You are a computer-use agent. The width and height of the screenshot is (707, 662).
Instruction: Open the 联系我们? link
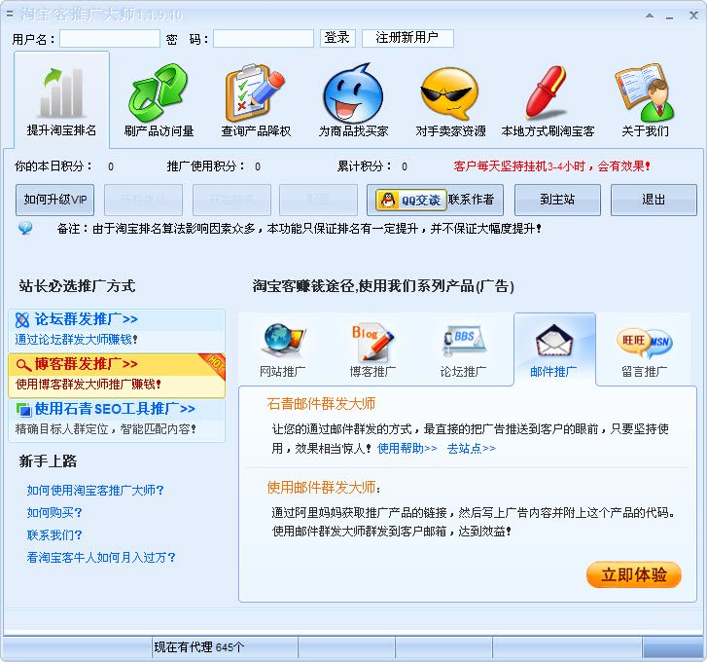[54, 535]
